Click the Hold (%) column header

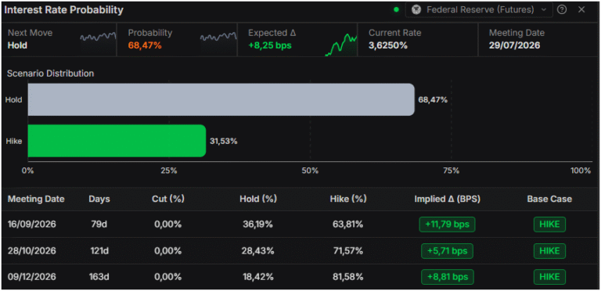[258, 199]
